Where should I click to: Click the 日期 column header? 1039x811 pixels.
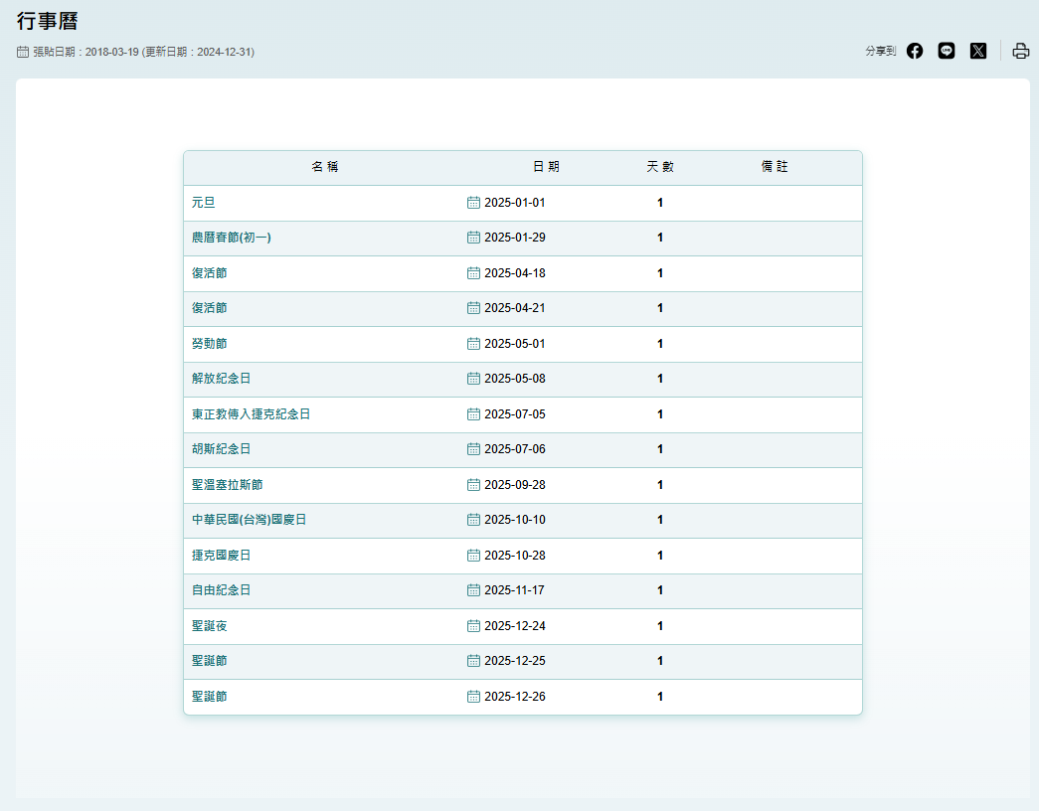tap(546, 167)
